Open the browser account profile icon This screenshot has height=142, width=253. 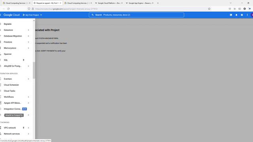[x=245, y=9]
